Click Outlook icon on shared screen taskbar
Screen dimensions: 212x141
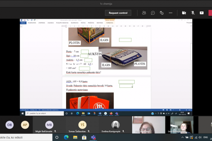click(x=89, y=114)
